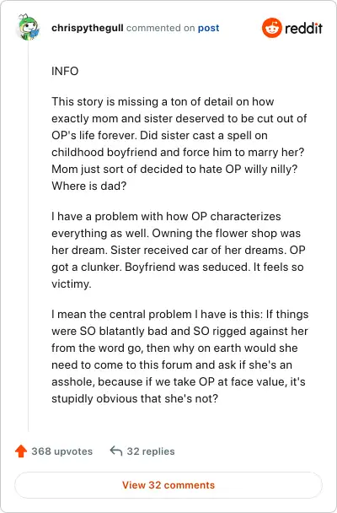Click the word "victimy." in the comment
The width and height of the screenshot is (337, 513).
point(71,283)
